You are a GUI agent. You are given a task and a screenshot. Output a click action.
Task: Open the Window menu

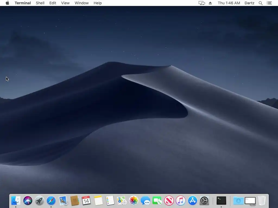81,3
